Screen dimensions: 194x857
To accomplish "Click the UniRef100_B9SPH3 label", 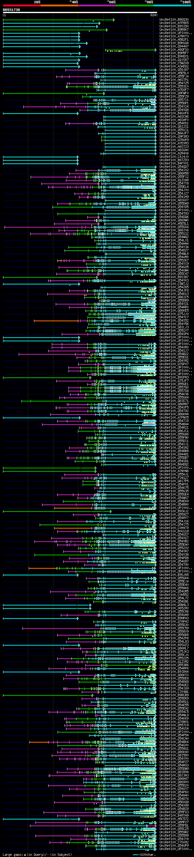I will point(174,377).
